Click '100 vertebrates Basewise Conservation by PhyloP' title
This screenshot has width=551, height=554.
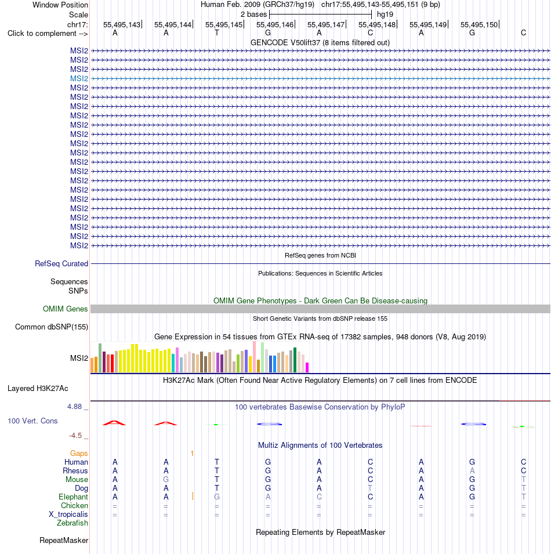click(x=320, y=407)
